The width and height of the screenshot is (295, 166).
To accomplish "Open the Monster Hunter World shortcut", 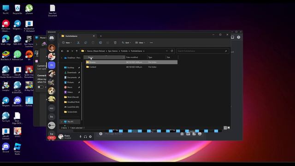I will point(6,72).
